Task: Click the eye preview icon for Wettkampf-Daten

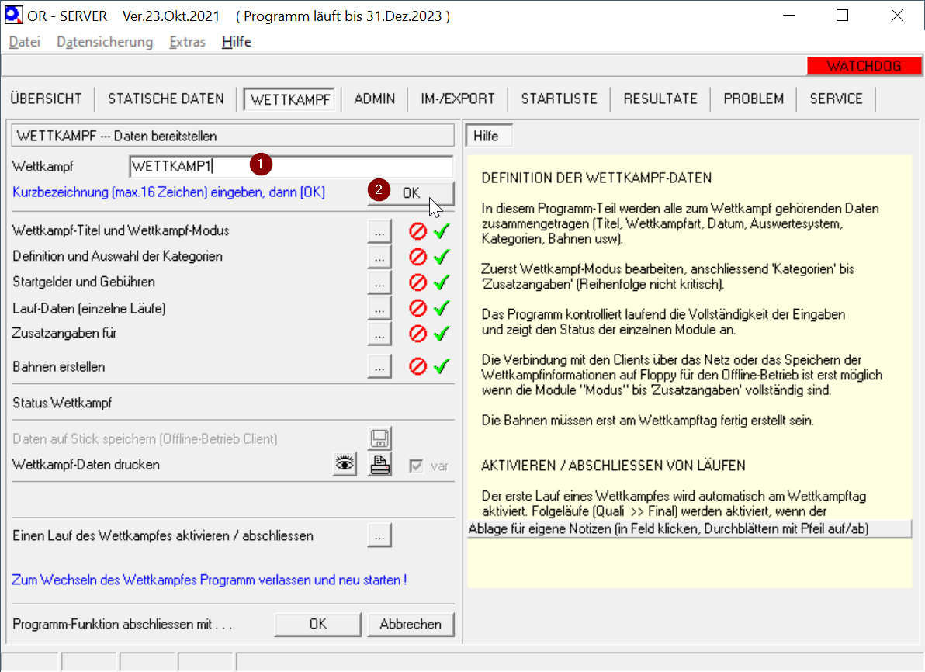Action: [x=345, y=464]
